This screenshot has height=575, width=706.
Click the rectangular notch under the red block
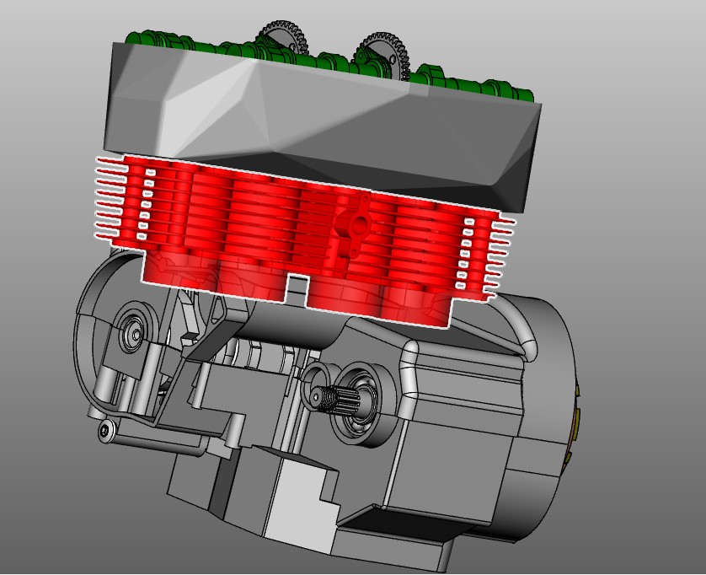tap(297, 289)
